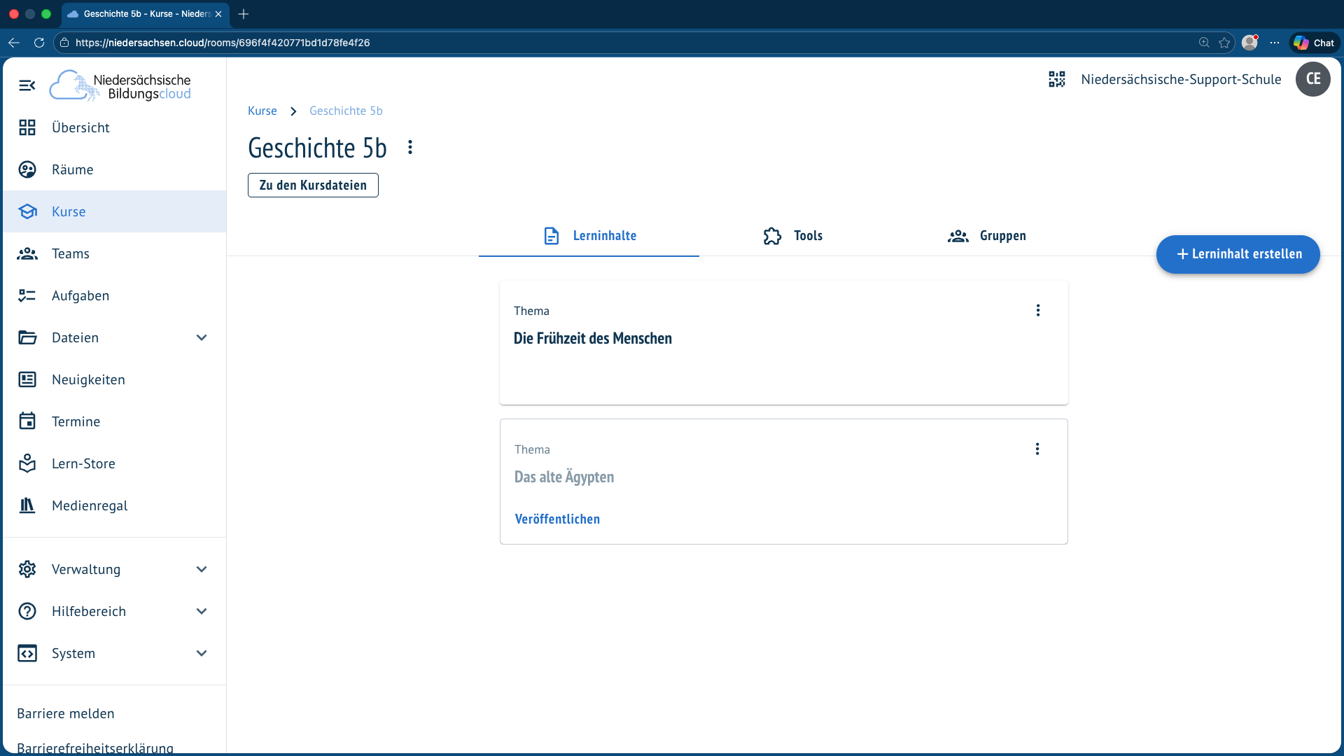This screenshot has height=756, width=1344.
Task: Expand the System section
Action: click(202, 653)
